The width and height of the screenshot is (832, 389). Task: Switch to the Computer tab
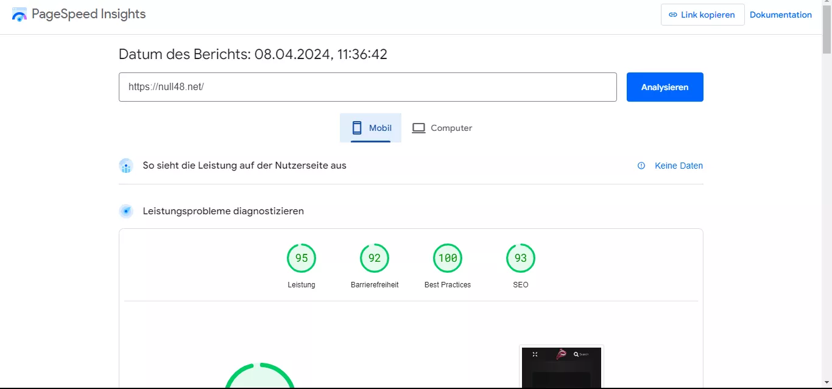pyautogui.click(x=442, y=128)
